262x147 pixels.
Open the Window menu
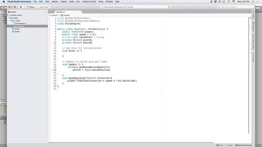pos(109,2)
